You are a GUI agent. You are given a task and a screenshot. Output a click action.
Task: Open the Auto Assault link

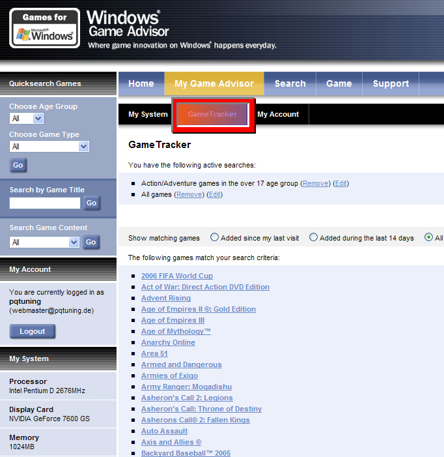coord(165,431)
